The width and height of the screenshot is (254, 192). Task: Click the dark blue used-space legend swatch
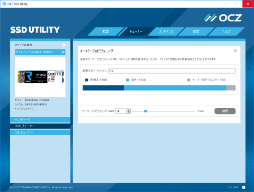[x=87, y=80]
